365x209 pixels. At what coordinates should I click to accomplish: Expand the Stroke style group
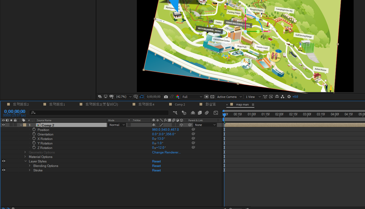click(30, 170)
